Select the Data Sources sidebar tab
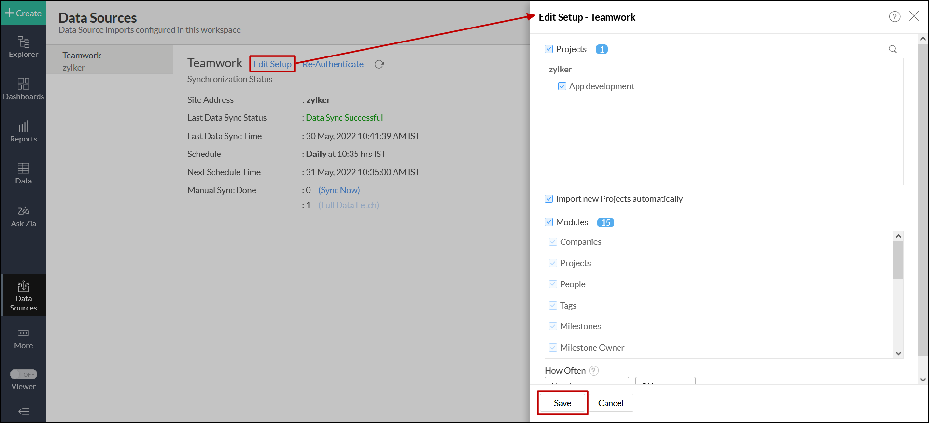Screen dimensions: 929x423 [x=23, y=296]
